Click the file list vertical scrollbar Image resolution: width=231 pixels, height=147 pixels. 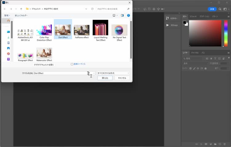[131, 40]
